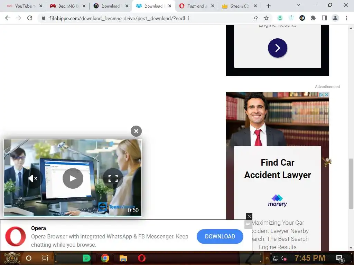This screenshot has height=265, width=354.
Task: Go back to the previous page
Action: tap(8, 18)
